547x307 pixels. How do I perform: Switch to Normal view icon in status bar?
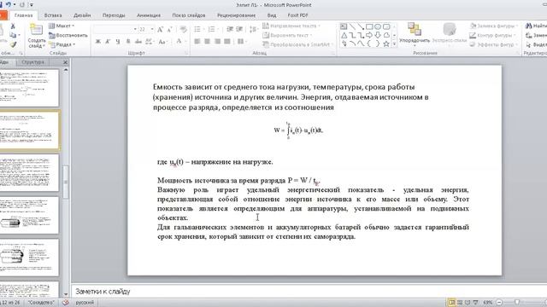452,303
